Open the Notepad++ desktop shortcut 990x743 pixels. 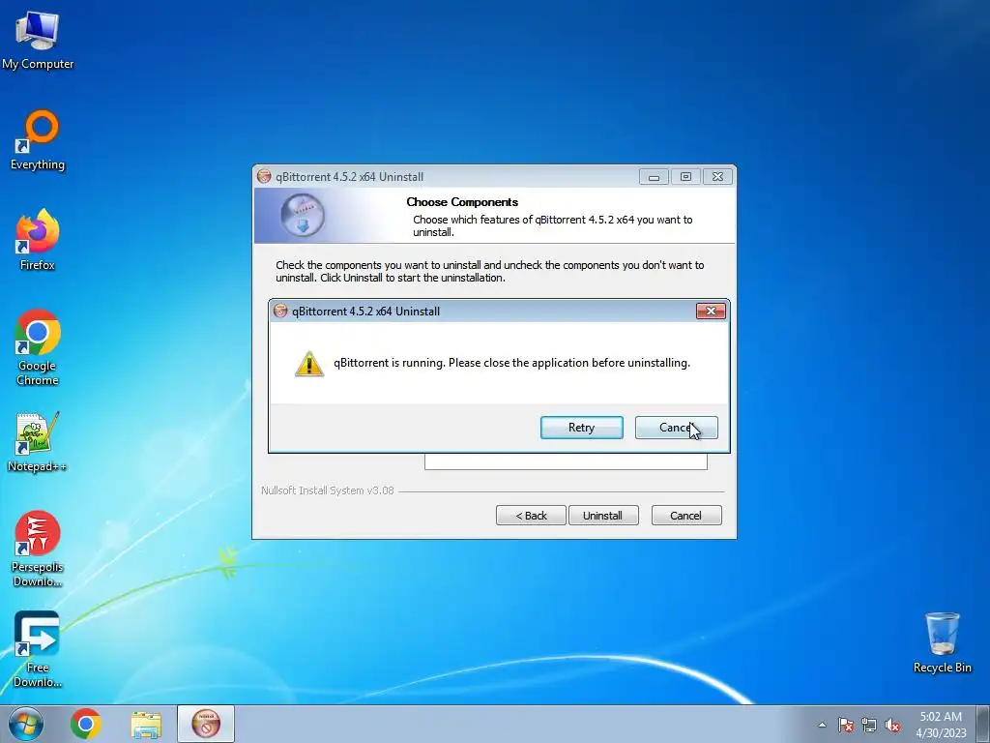pyautogui.click(x=38, y=442)
